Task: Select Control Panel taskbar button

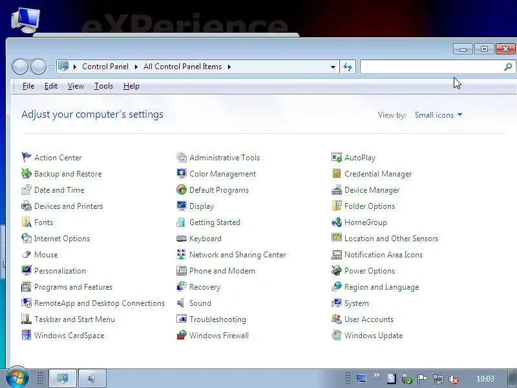Action: pos(63,378)
